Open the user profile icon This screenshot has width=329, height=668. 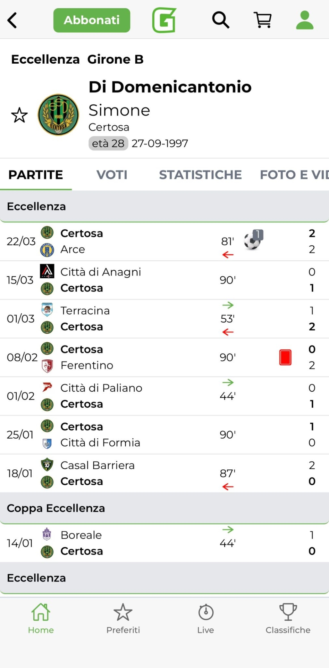pyautogui.click(x=305, y=20)
